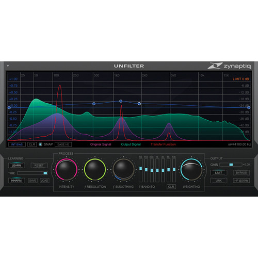Open the preset menu arrow at top-left
This screenshot has height=258, width=258.
(x=8, y=66)
